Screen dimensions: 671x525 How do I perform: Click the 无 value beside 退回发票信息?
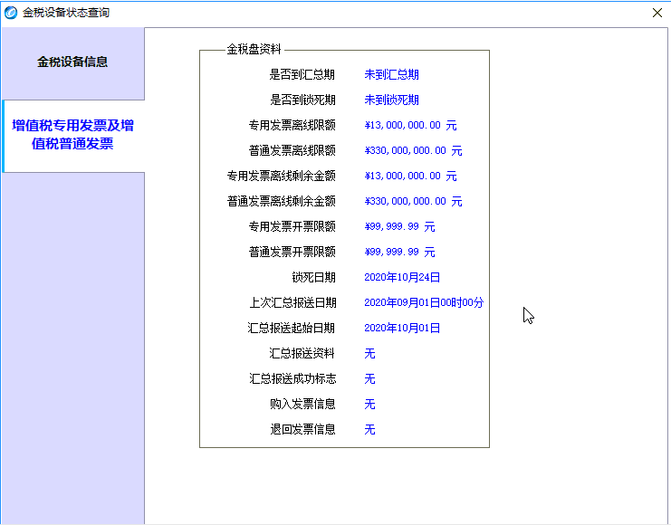click(369, 429)
